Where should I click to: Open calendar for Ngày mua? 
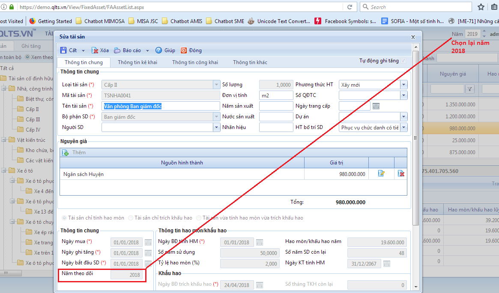point(148,243)
